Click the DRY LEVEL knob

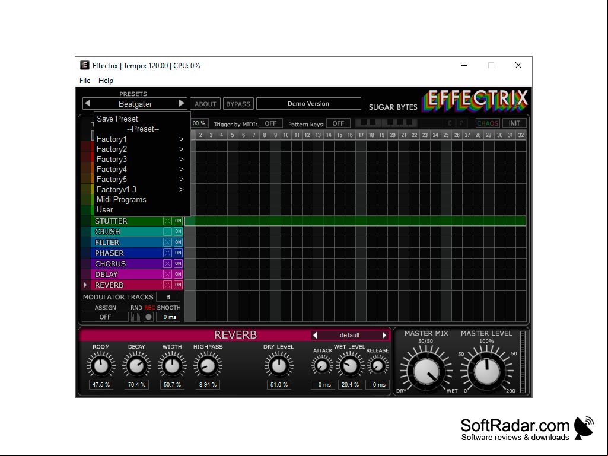(278, 365)
